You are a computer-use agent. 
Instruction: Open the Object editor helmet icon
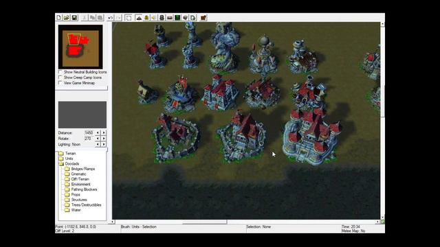point(162,18)
